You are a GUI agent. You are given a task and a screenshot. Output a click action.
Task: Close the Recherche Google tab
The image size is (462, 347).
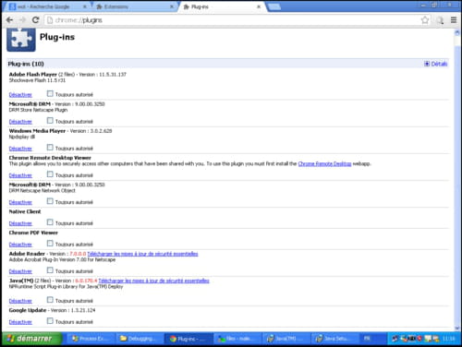(85, 6)
